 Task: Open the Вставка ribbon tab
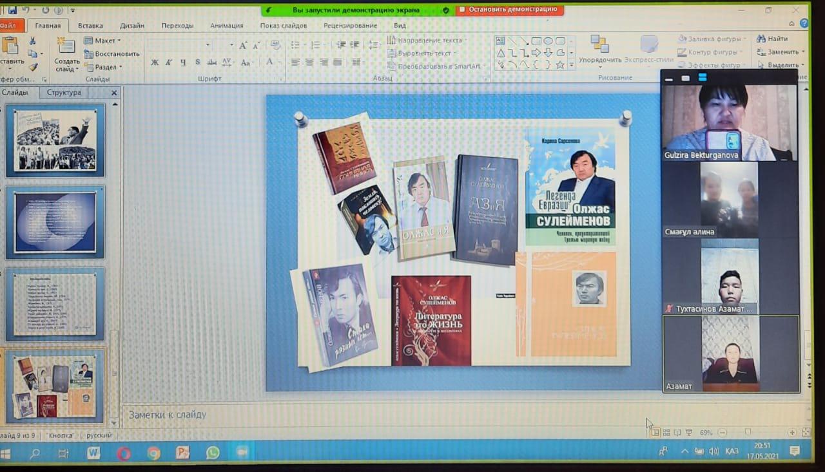pyautogui.click(x=90, y=26)
